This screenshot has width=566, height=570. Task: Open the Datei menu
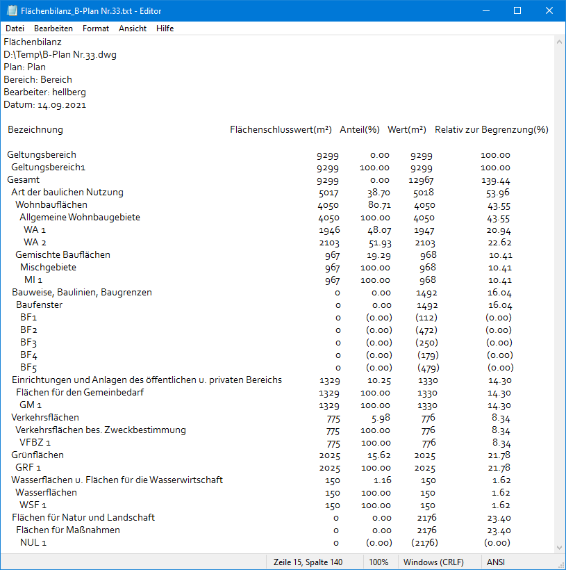click(15, 28)
